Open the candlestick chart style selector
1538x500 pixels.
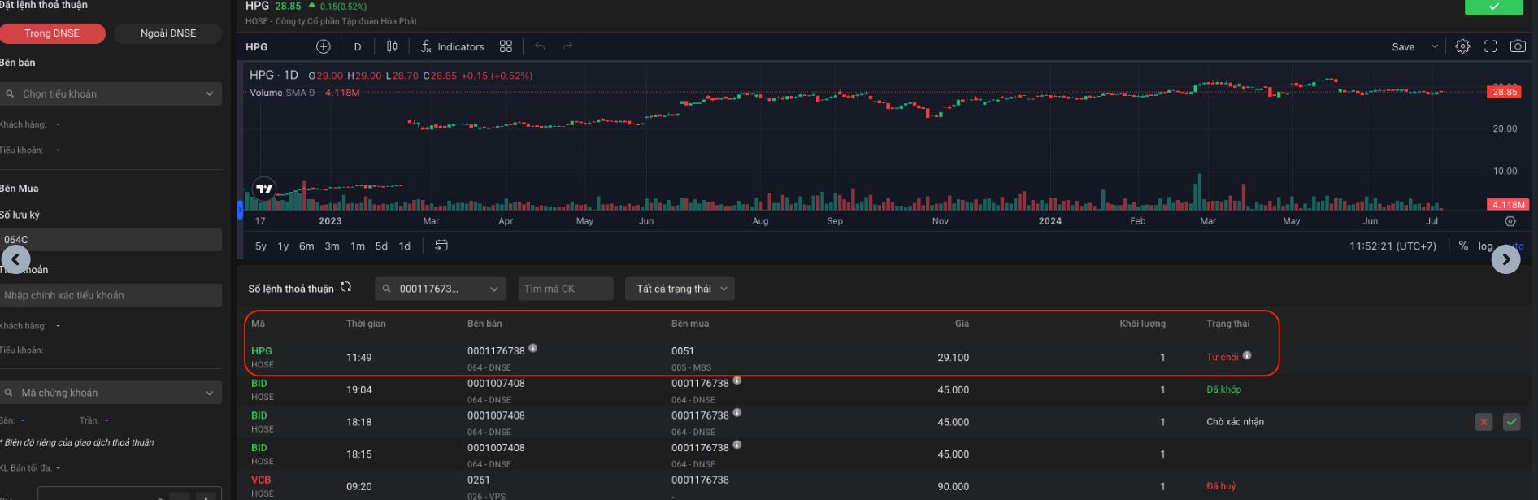coord(392,46)
